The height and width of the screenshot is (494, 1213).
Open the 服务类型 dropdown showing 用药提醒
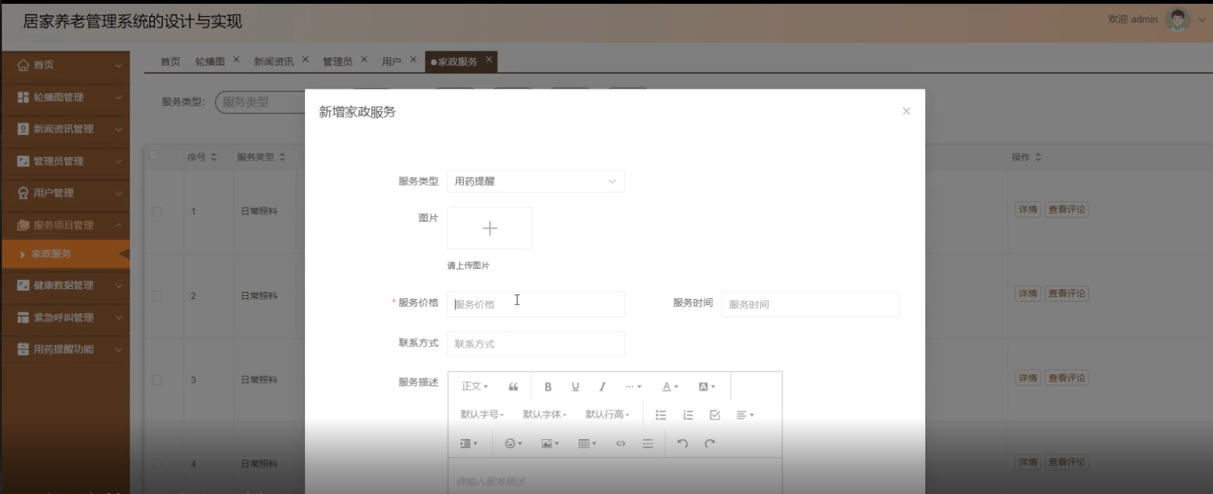pyautogui.click(x=535, y=182)
